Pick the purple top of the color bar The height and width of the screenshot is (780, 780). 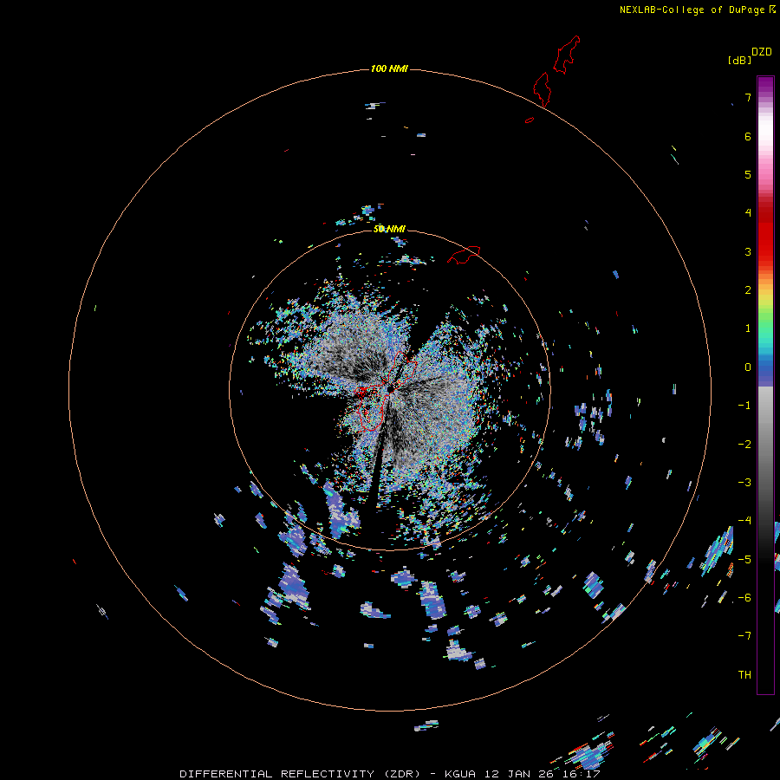tap(765, 86)
